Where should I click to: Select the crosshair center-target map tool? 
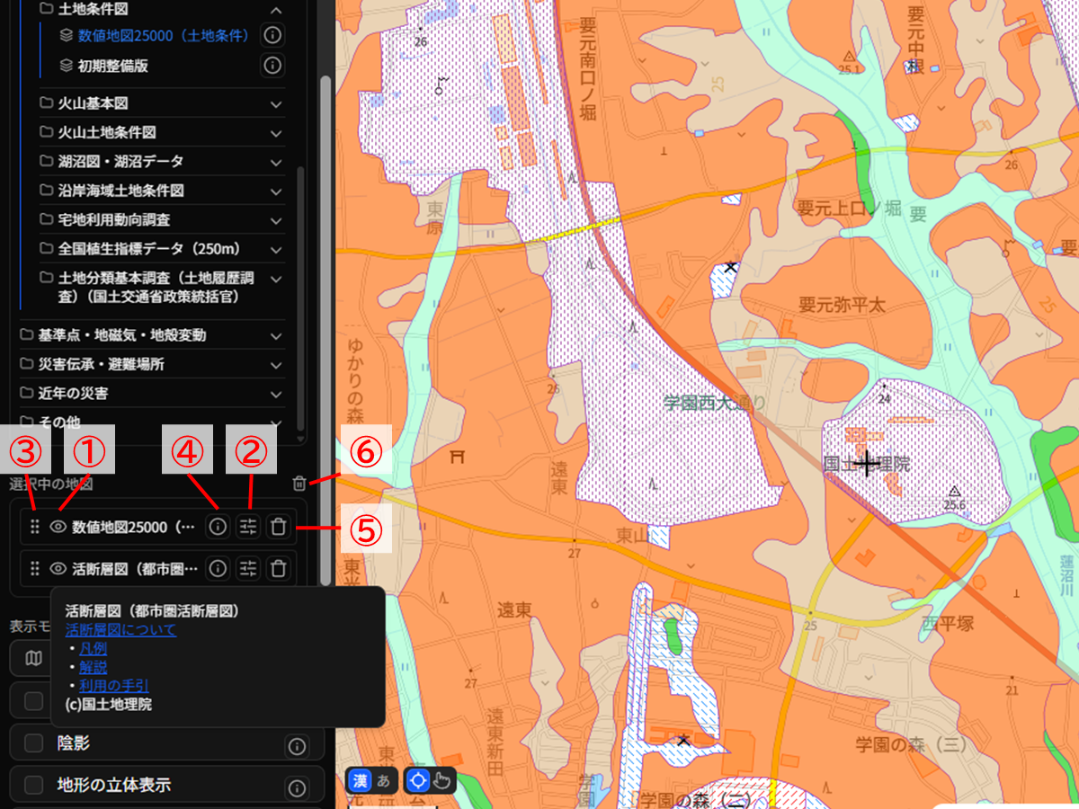tap(417, 780)
